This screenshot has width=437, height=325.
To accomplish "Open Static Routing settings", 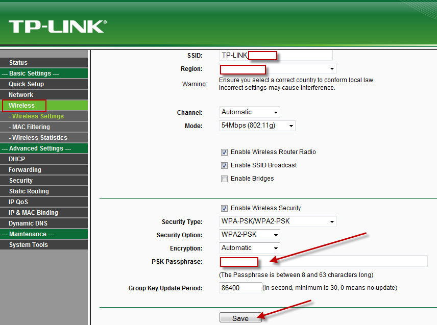I will click(44, 191).
